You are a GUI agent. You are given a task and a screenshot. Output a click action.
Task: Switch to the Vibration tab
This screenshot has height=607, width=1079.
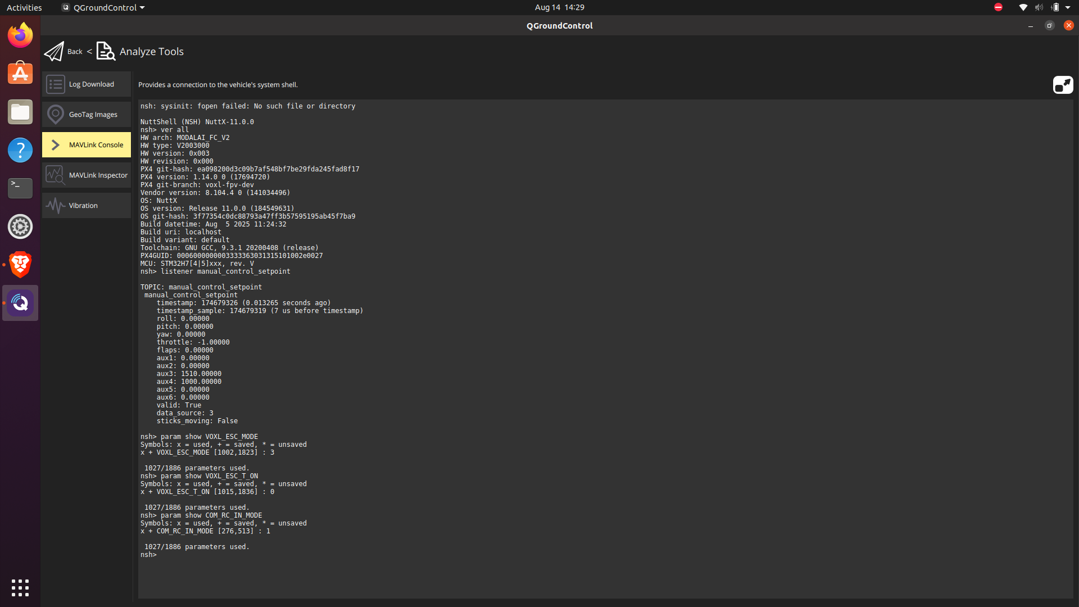coord(87,206)
